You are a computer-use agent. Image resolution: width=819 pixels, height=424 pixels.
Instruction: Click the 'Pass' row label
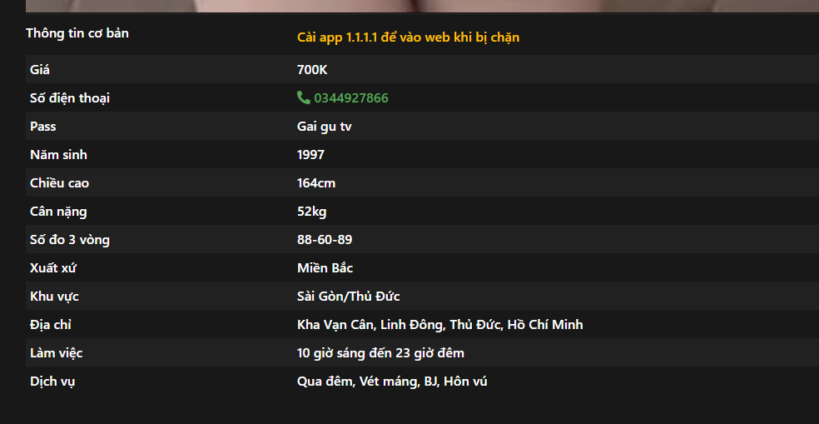(42, 127)
